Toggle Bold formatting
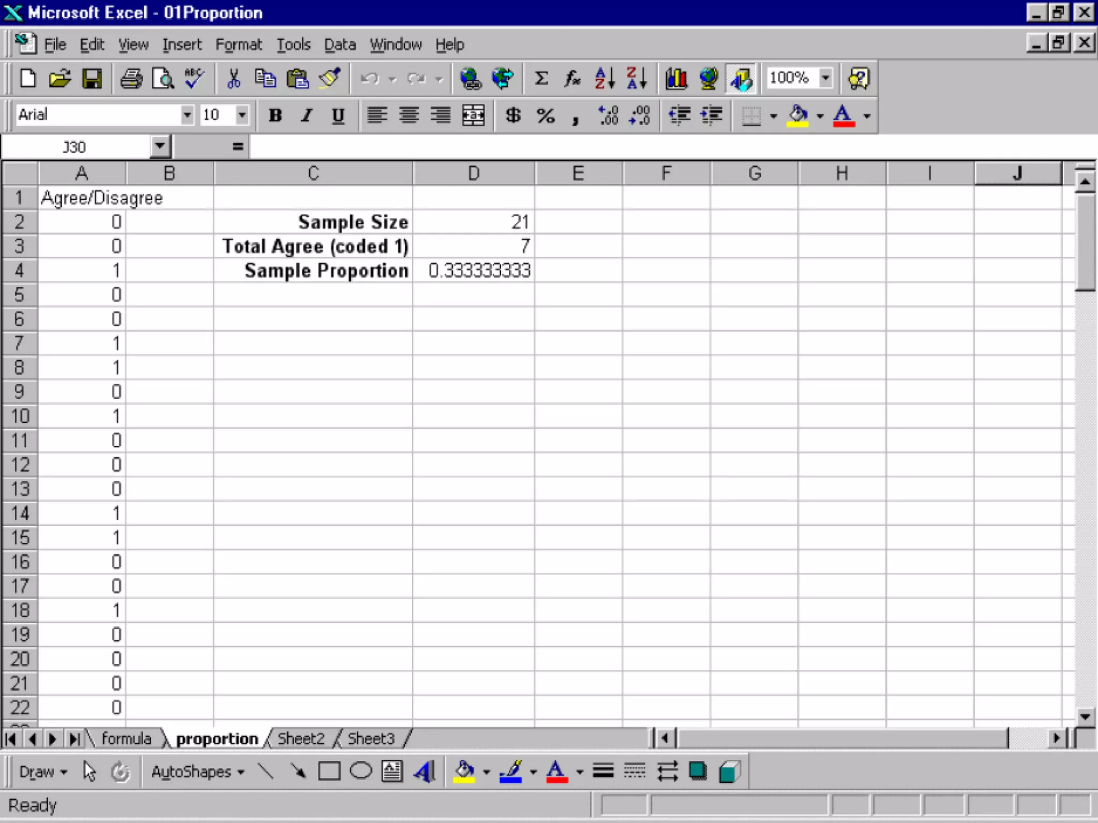 [x=275, y=115]
